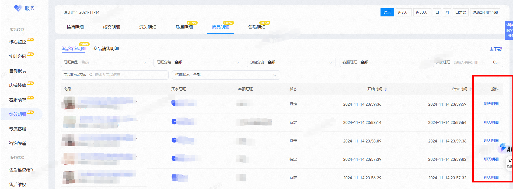Viewport: 513px width, 189px height.
Task: Sort by 结束时间 column arrow
Action: pyautogui.click(x=470, y=89)
